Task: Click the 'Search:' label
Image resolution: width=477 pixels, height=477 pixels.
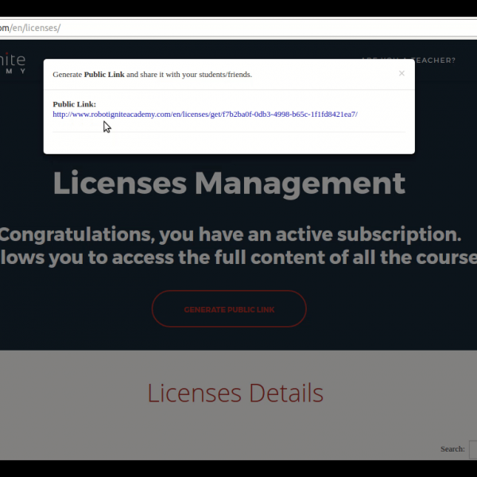Action: pos(452,449)
